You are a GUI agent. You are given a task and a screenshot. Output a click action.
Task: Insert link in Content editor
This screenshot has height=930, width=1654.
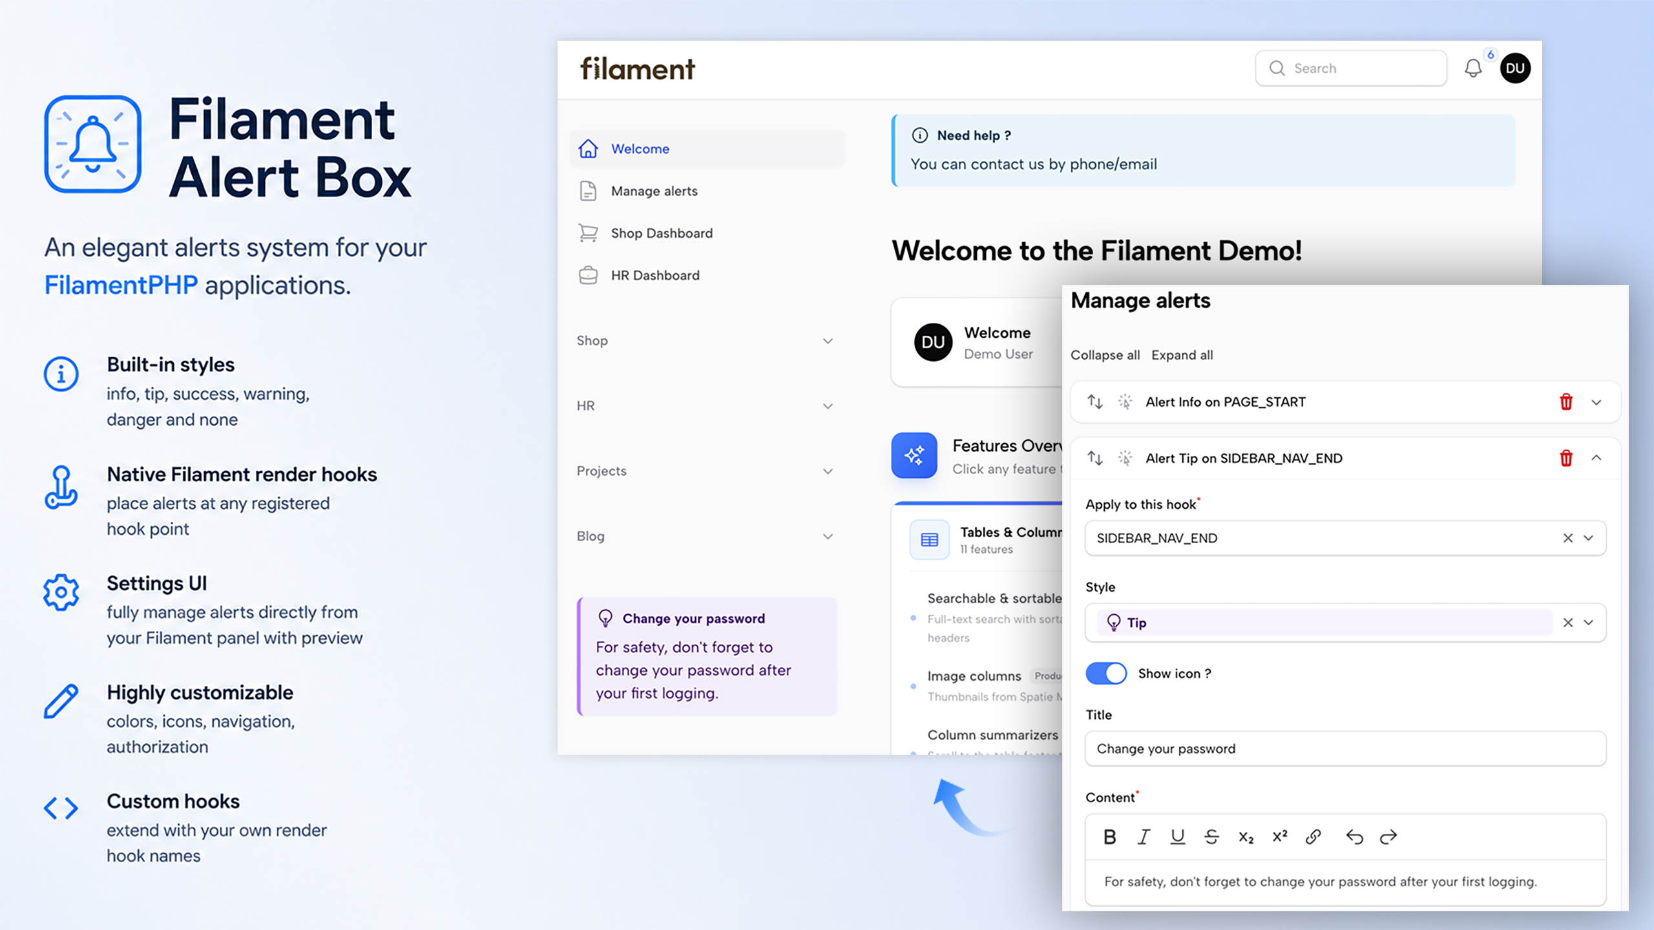pyautogui.click(x=1314, y=837)
